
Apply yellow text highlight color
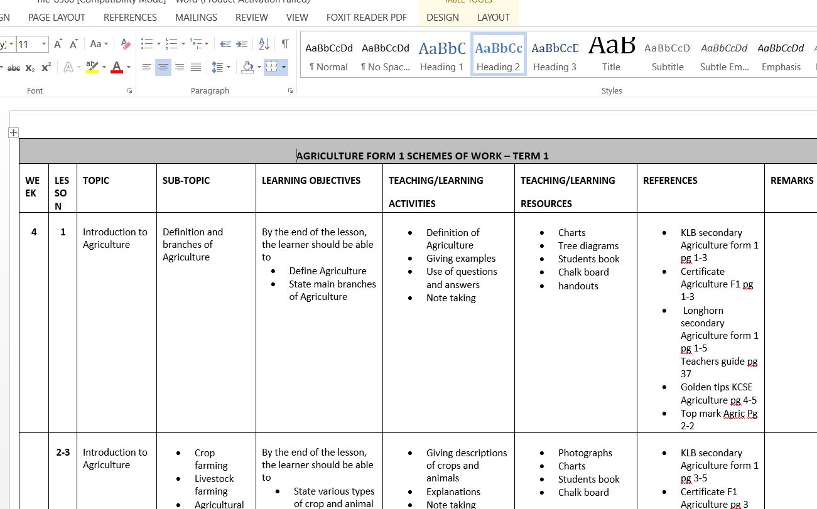pos(92,67)
